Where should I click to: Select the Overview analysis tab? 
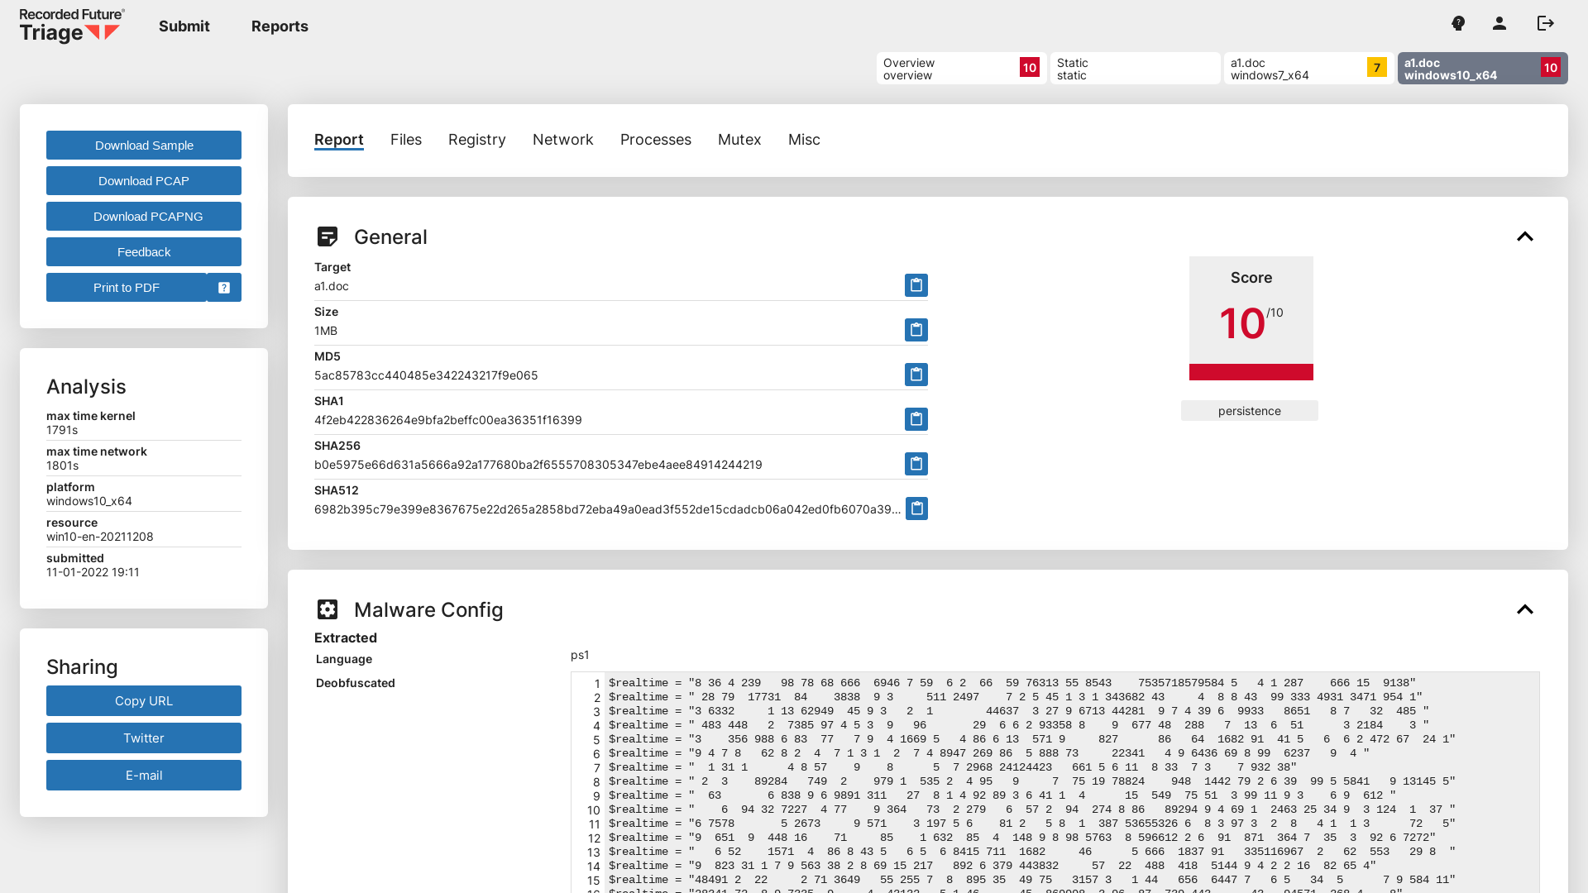[962, 69]
